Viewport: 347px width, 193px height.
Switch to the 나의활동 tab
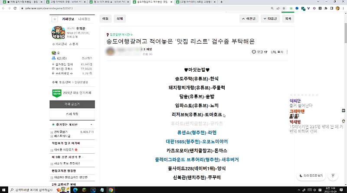pyautogui.click(x=84, y=19)
